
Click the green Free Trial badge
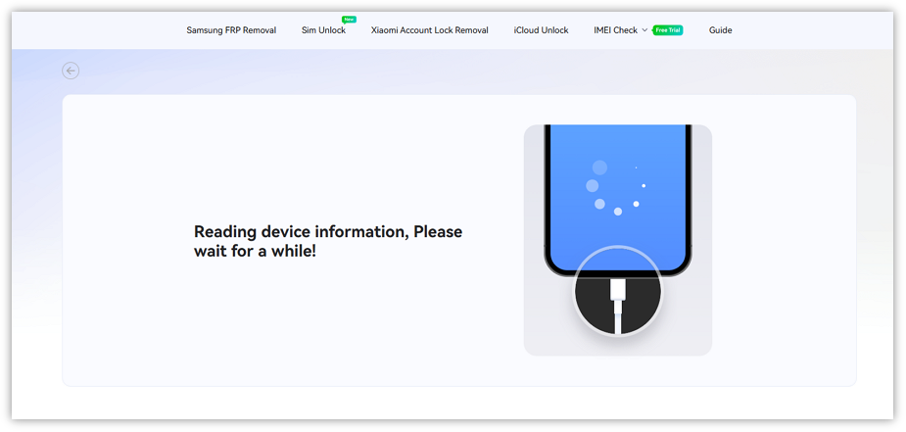[x=667, y=30]
